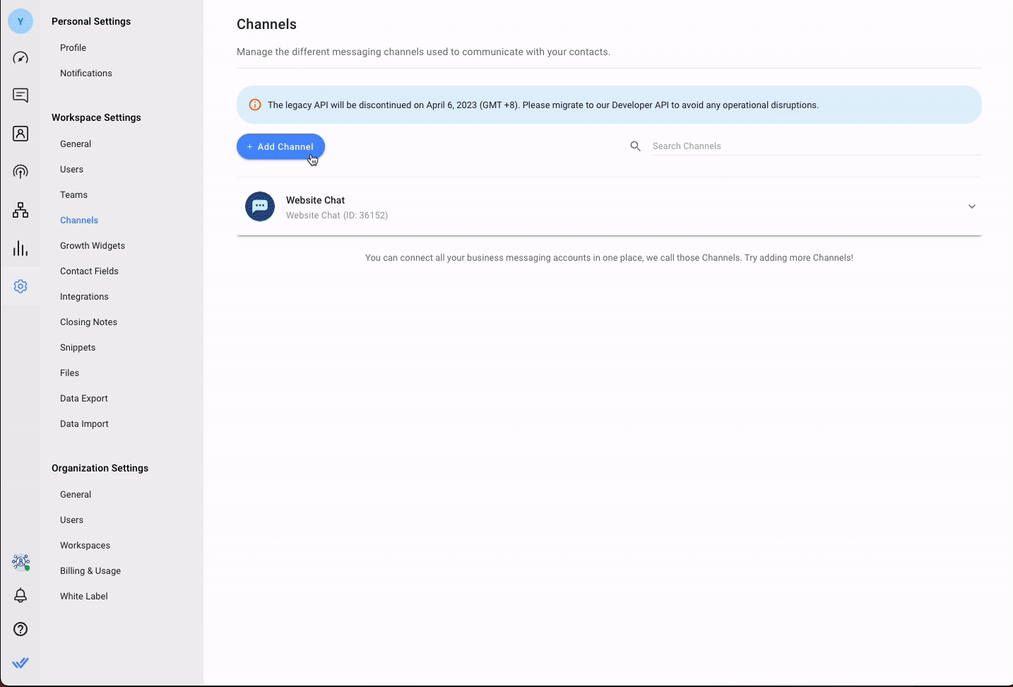Open the Data Export page
1013x687 pixels.
(84, 398)
